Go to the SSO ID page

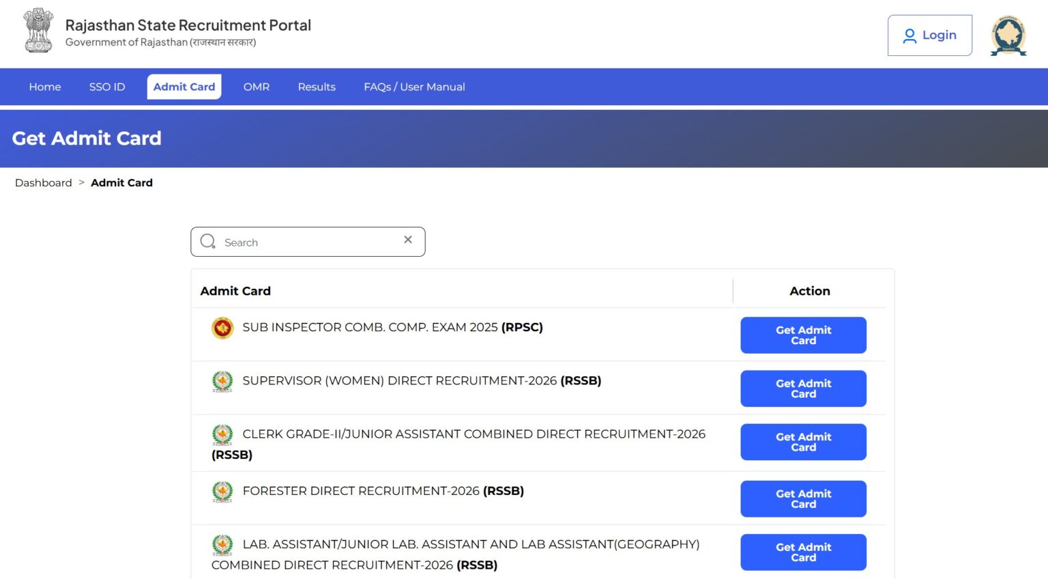tap(107, 87)
